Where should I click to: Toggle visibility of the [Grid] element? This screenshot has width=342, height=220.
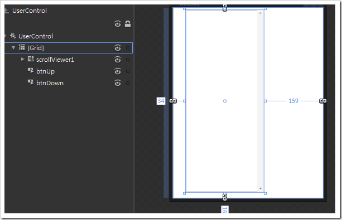(118, 48)
